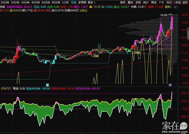Open the 统计 statistics tool

click(x=145, y=2)
